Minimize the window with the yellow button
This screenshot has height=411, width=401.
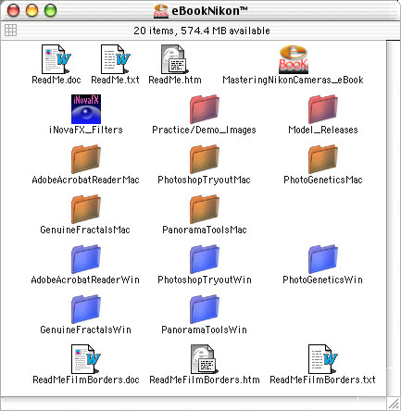[x=31, y=10]
